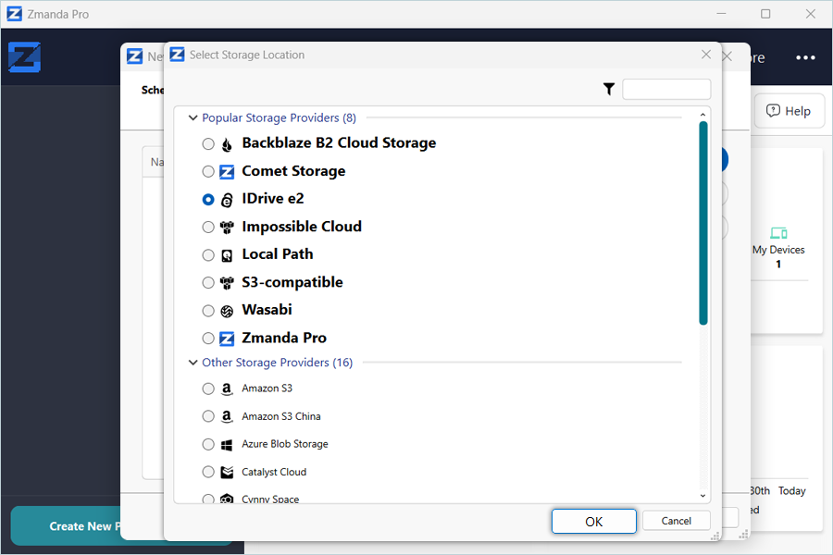Click the storage provider filter text box
The image size is (833, 555).
click(666, 90)
